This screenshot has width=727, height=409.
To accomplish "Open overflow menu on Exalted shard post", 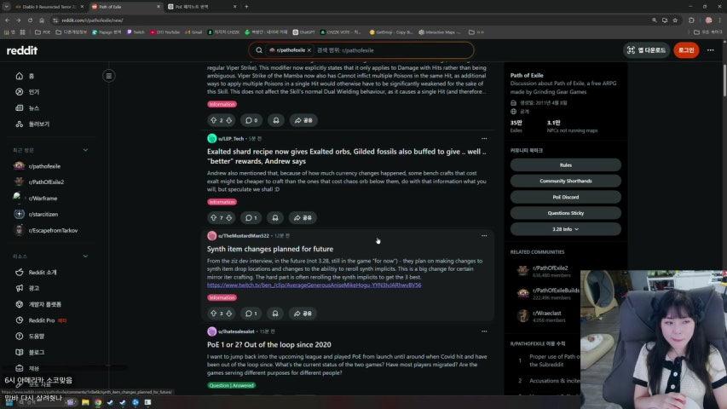I will (x=484, y=138).
